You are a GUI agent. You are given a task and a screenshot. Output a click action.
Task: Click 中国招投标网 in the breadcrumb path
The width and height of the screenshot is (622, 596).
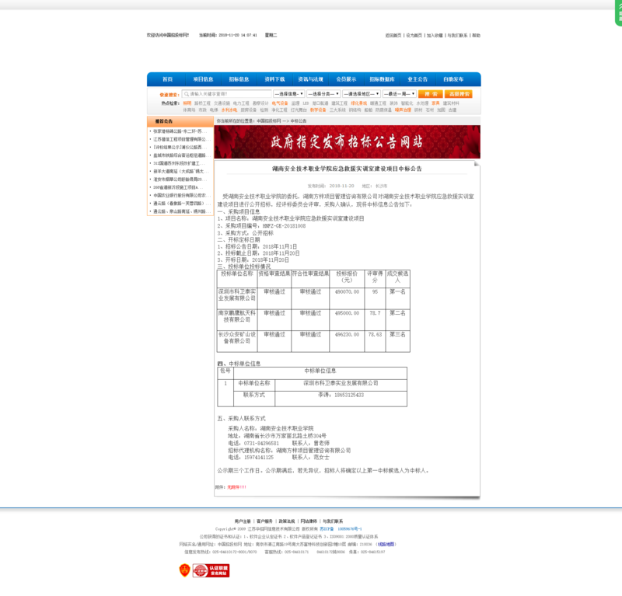click(x=268, y=120)
